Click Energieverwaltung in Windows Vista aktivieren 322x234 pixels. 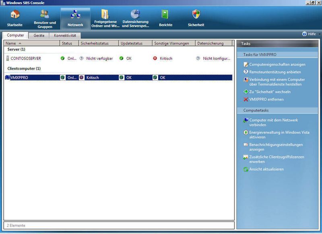279,135
